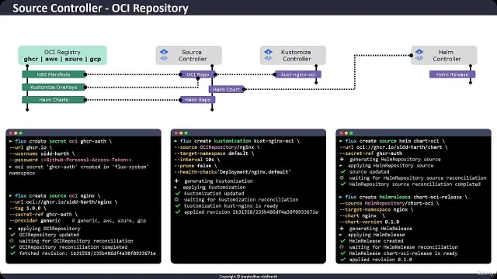
Task: Click checkmark next to Kustomization updated
Action: tap(178, 193)
